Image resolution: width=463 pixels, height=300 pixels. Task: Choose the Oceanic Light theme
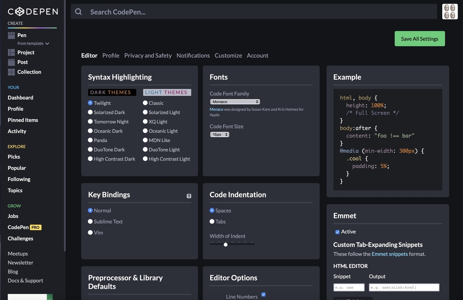pyautogui.click(x=145, y=131)
